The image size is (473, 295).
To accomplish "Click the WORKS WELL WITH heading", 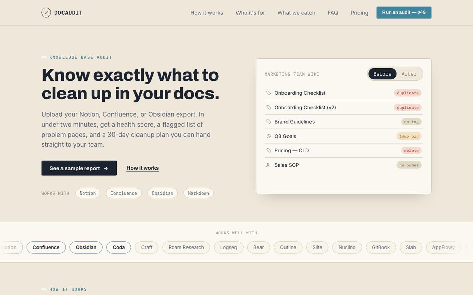I will point(236,233).
